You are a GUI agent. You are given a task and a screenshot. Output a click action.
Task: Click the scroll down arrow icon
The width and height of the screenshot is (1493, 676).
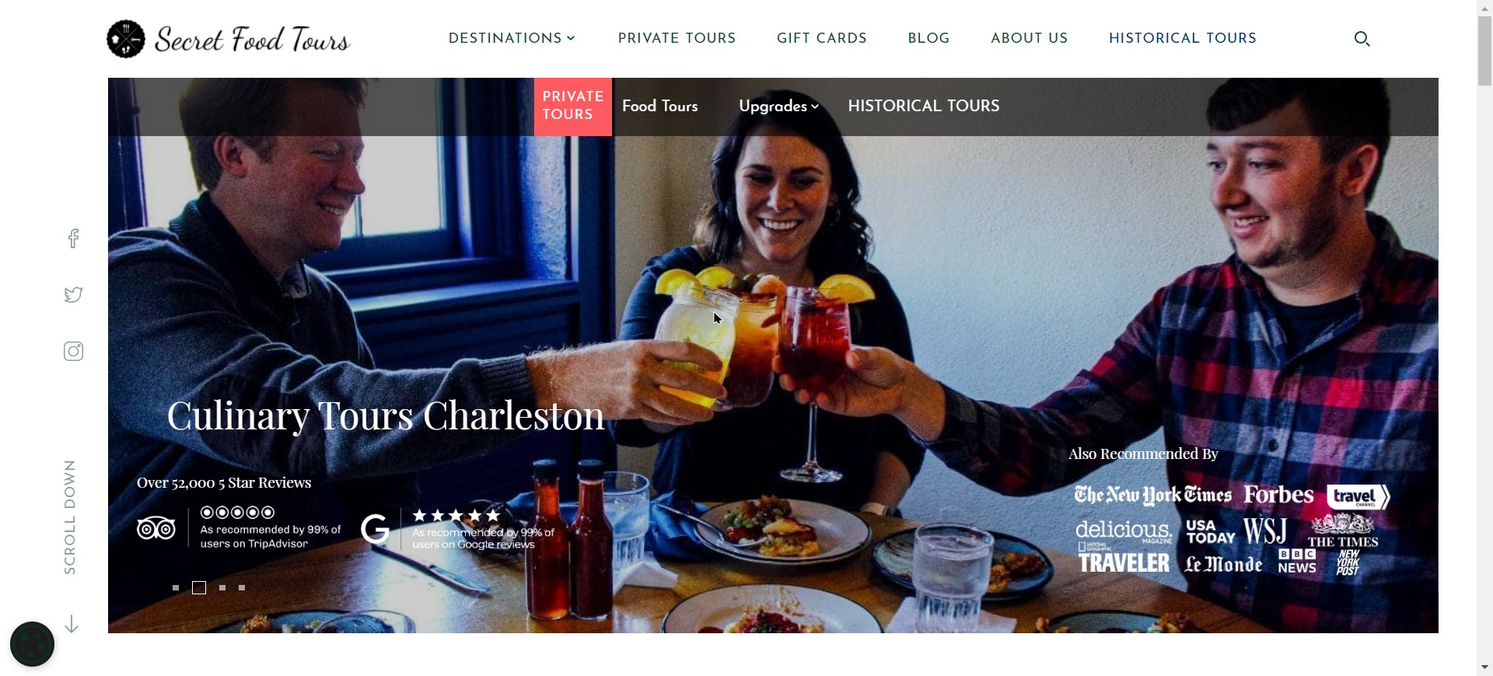click(72, 624)
